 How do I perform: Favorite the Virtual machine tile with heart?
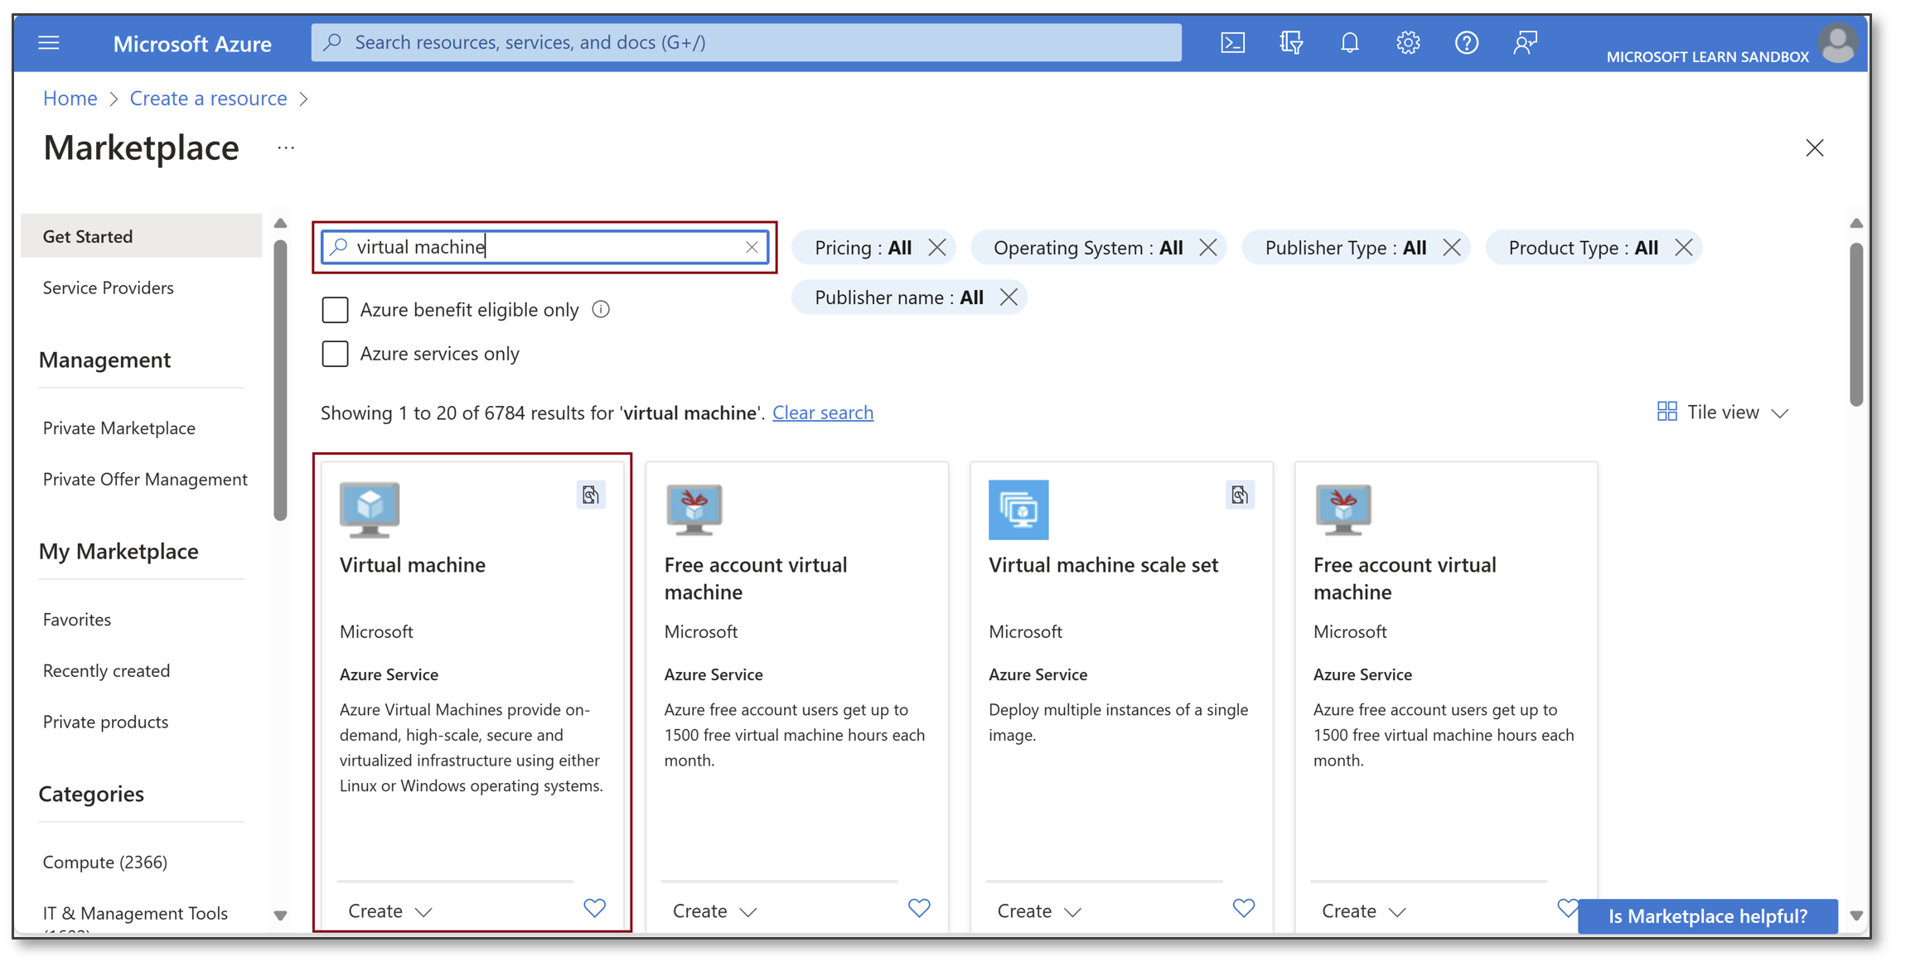pos(594,908)
